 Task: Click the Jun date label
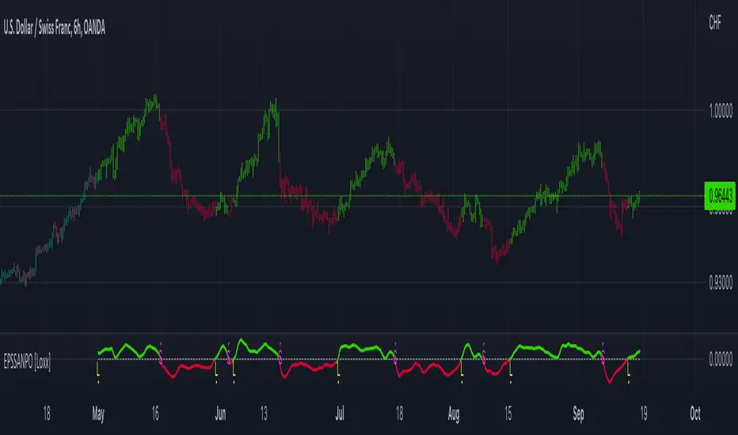[x=220, y=414]
